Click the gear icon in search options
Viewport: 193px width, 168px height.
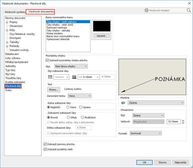pyautogui.click(x=147, y=11)
